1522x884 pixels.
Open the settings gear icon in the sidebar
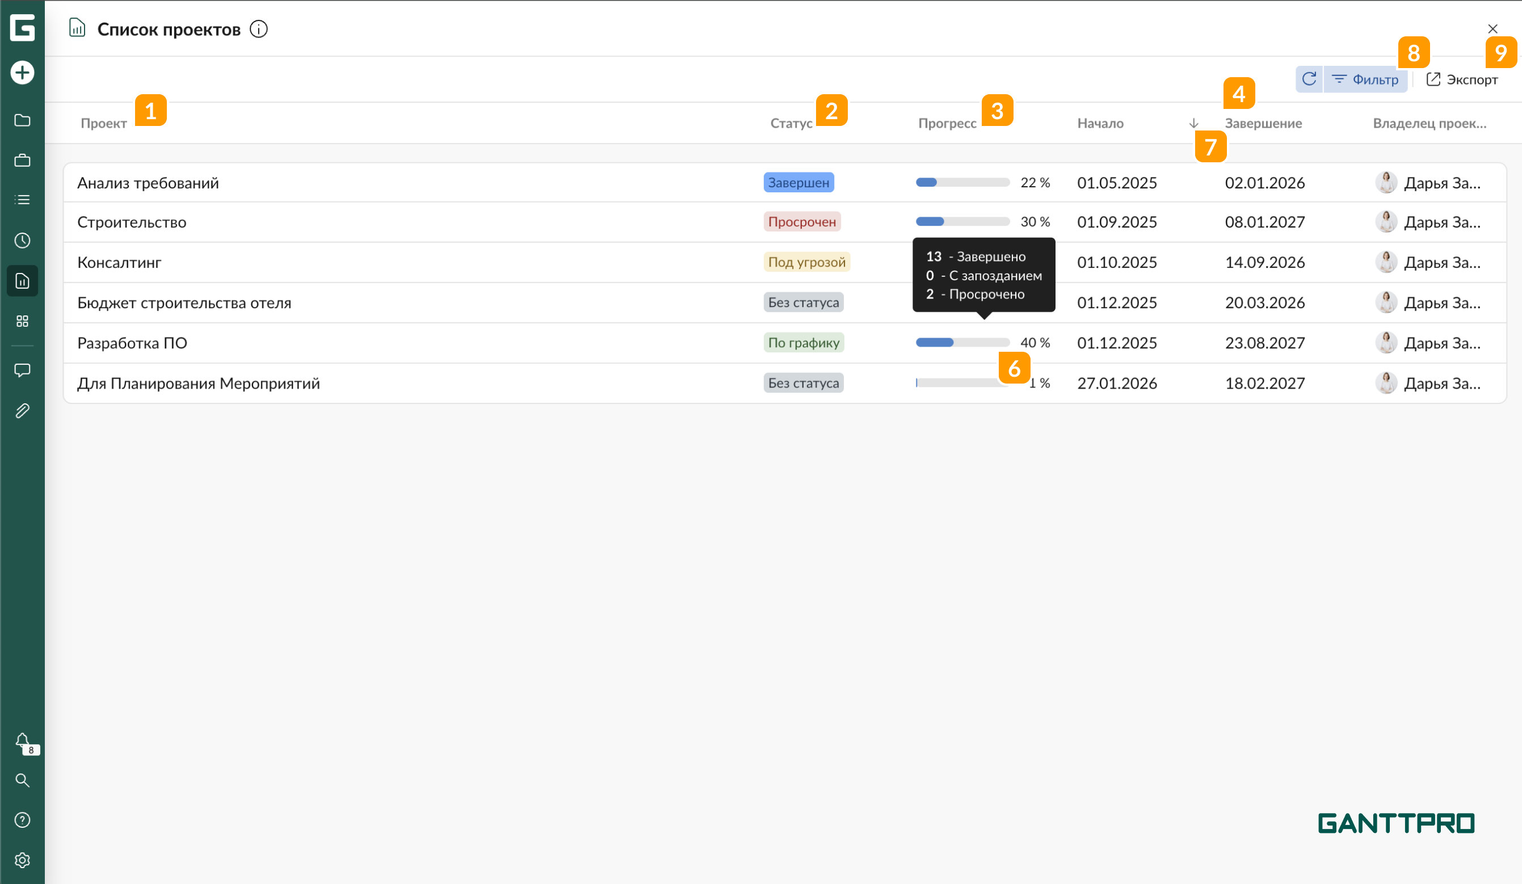[x=22, y=860]
